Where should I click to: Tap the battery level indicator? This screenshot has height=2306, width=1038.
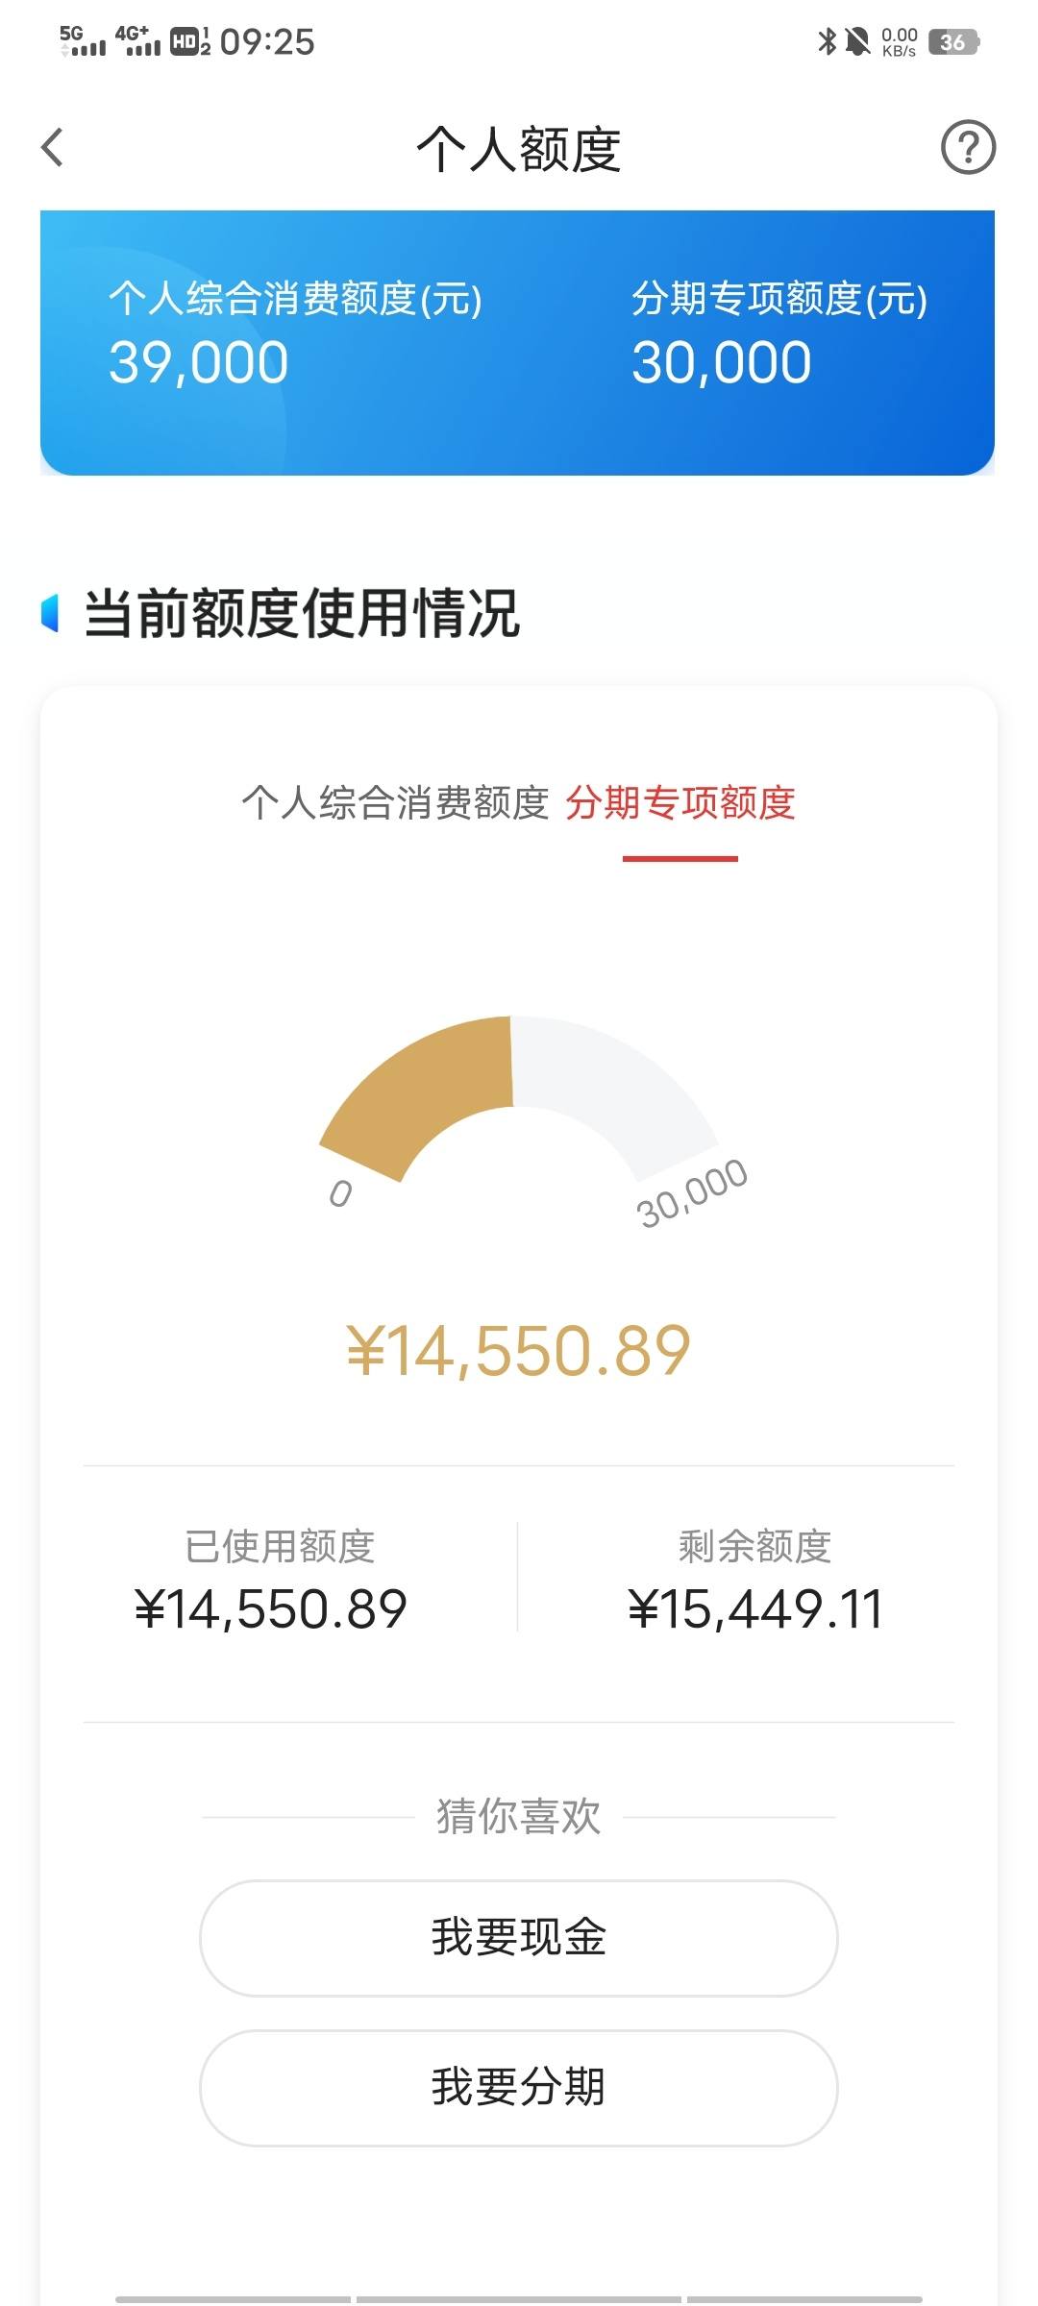click(x=953, y=42)
